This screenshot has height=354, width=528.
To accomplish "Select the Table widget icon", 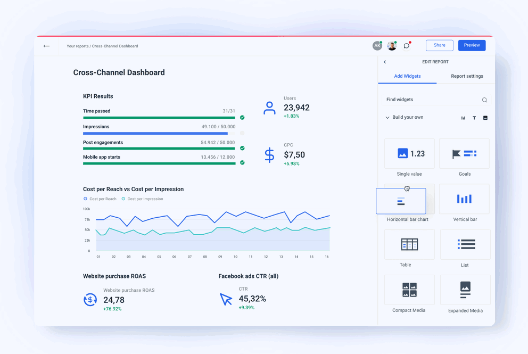I will [409, 244].
